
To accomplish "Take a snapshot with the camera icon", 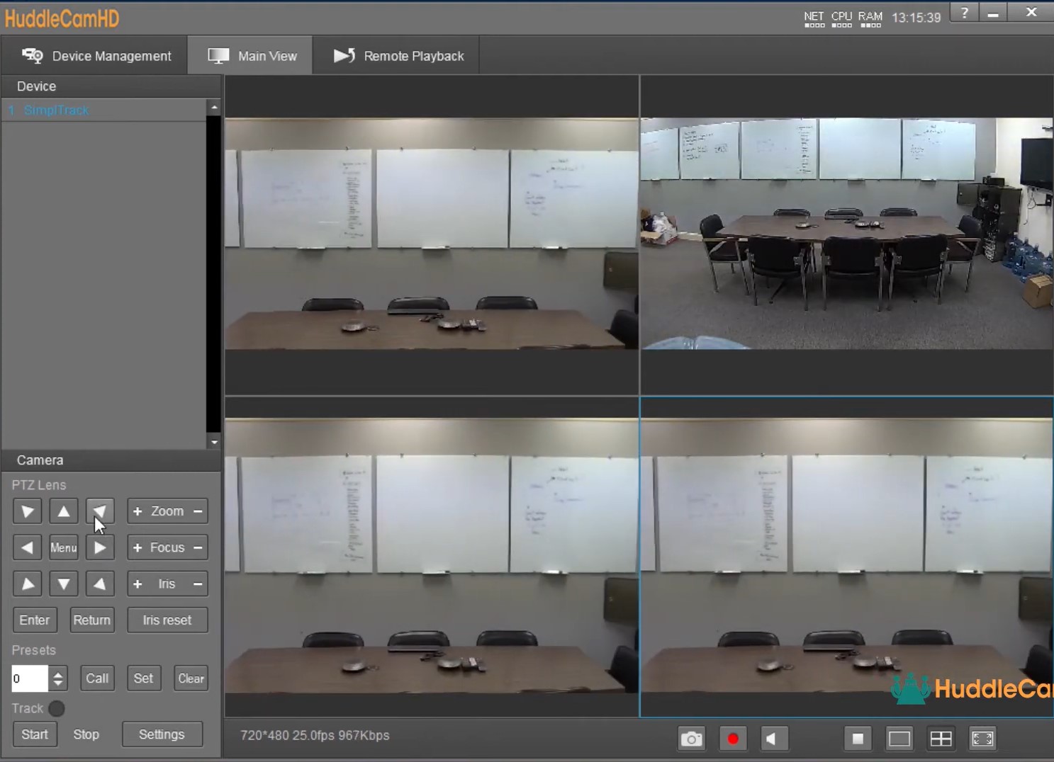I will pos(691,738).
